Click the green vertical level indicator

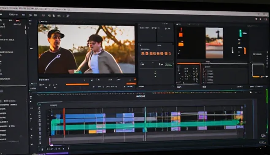[x=240, y=33]
